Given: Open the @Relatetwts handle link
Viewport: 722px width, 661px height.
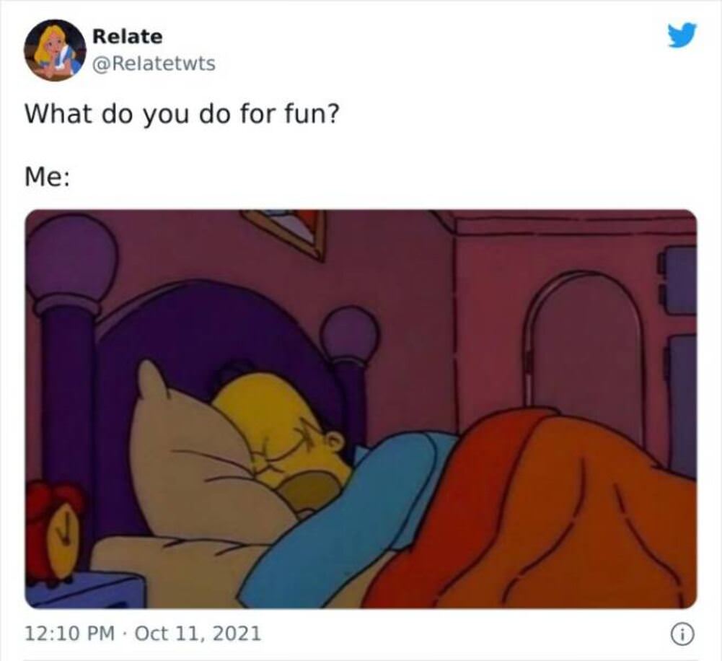Looking at the screenshot, I should click(154, 64).
